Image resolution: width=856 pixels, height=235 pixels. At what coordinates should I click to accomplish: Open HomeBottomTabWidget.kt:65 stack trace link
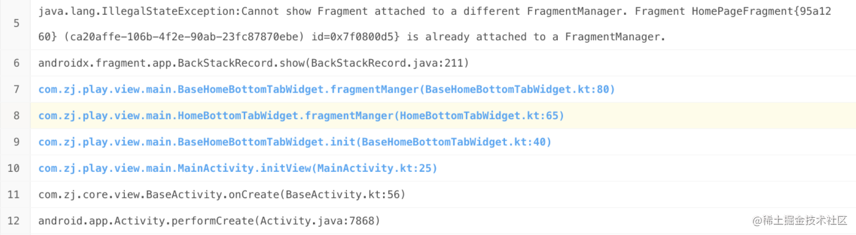point(301,116)
